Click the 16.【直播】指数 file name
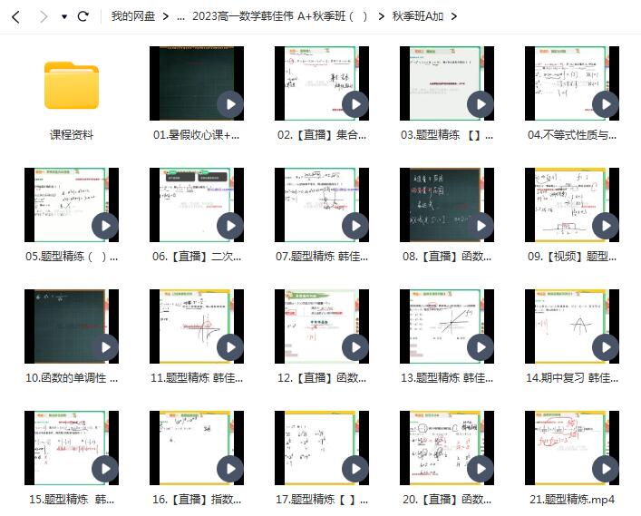Viewport: 641px width, 516px height. pyautogui.click(x=197, y=499)
